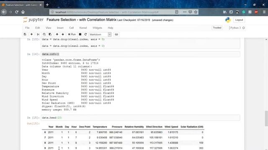Open the View menu
The height and width of the screenshot is (150, 268).
pos(49,28)
